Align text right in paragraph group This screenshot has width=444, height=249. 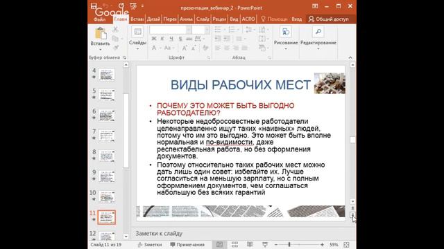(236, 48)
